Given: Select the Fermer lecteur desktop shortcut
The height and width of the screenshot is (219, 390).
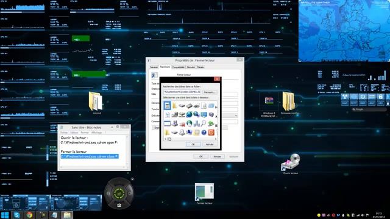Looking at the screenshot, I should click(204, 193).
